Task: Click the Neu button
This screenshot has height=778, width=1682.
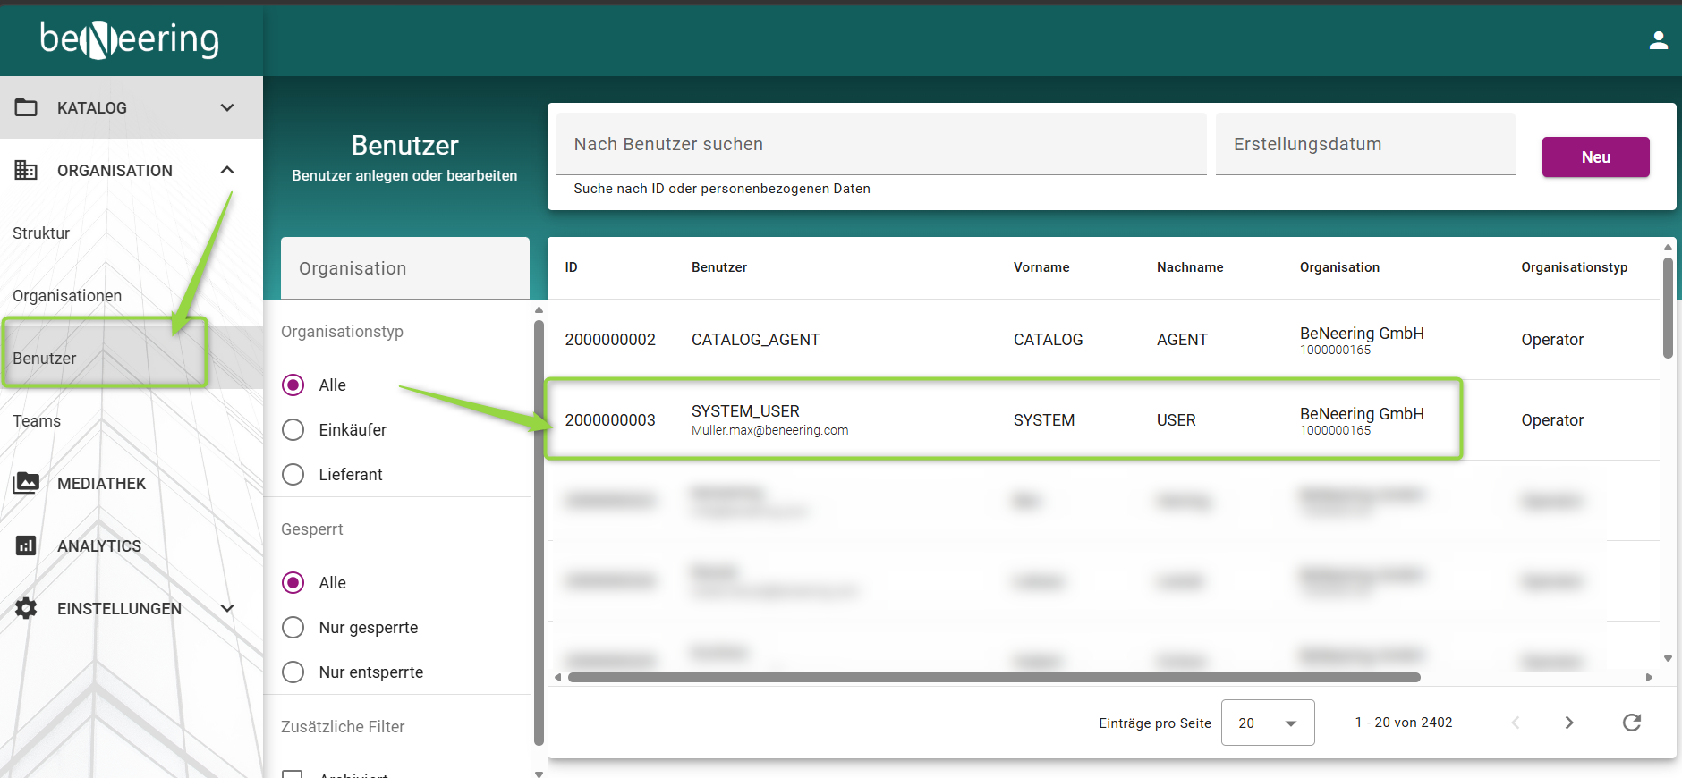Action: click(1595, 156)
